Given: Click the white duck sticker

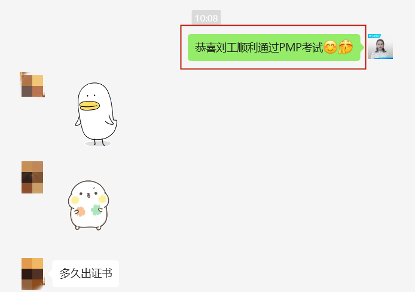Looking at the screenshot, I should [x=96, y=114].
